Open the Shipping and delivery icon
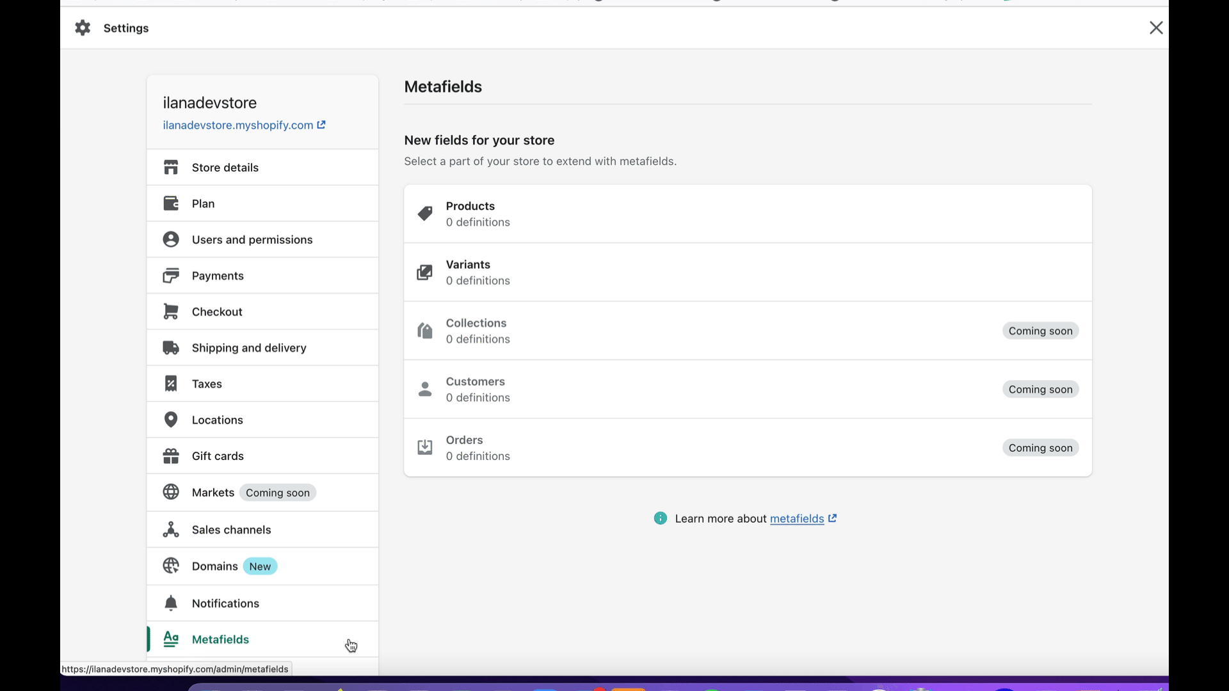Viewport: 1229px width, 691px height. (x=170, y=347)
